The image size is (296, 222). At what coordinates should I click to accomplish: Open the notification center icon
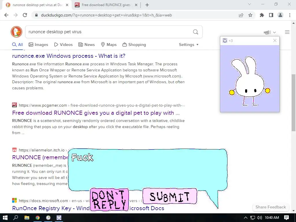tap(286, 218)
